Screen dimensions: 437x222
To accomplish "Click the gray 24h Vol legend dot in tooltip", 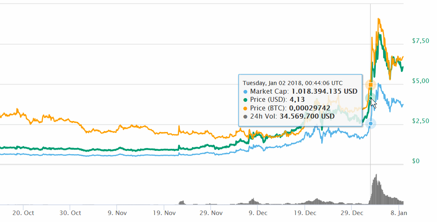I will pos(245,117).
